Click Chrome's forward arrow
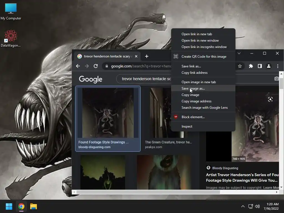 87,66
